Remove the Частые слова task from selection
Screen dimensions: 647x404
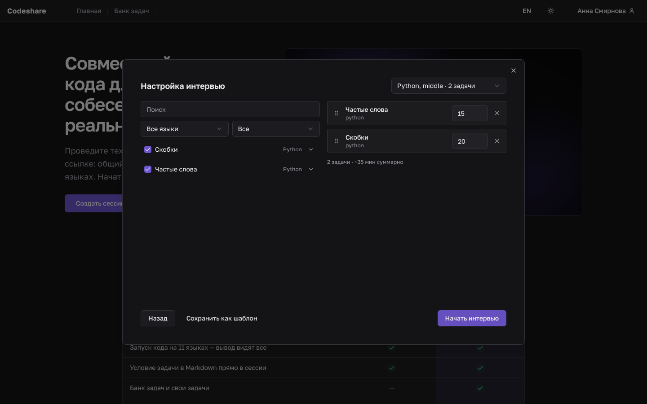point(497,113)
